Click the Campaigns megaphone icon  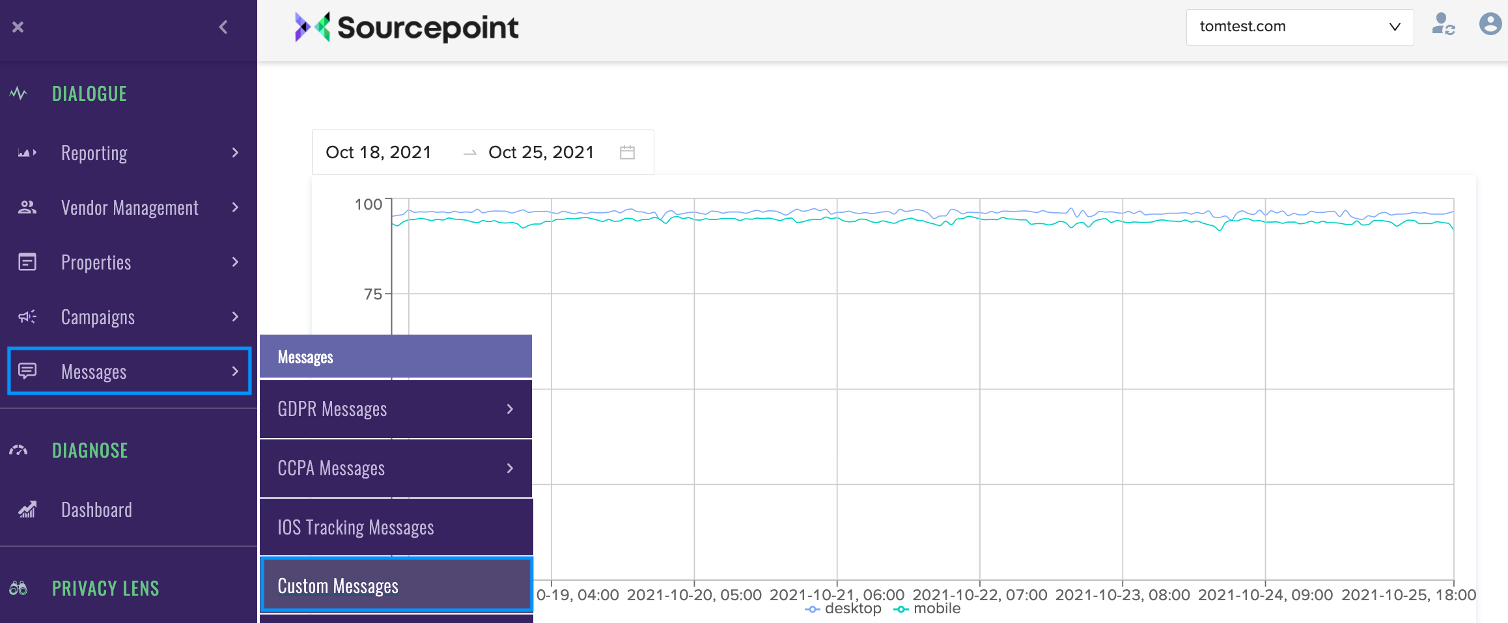coord(27,317)
